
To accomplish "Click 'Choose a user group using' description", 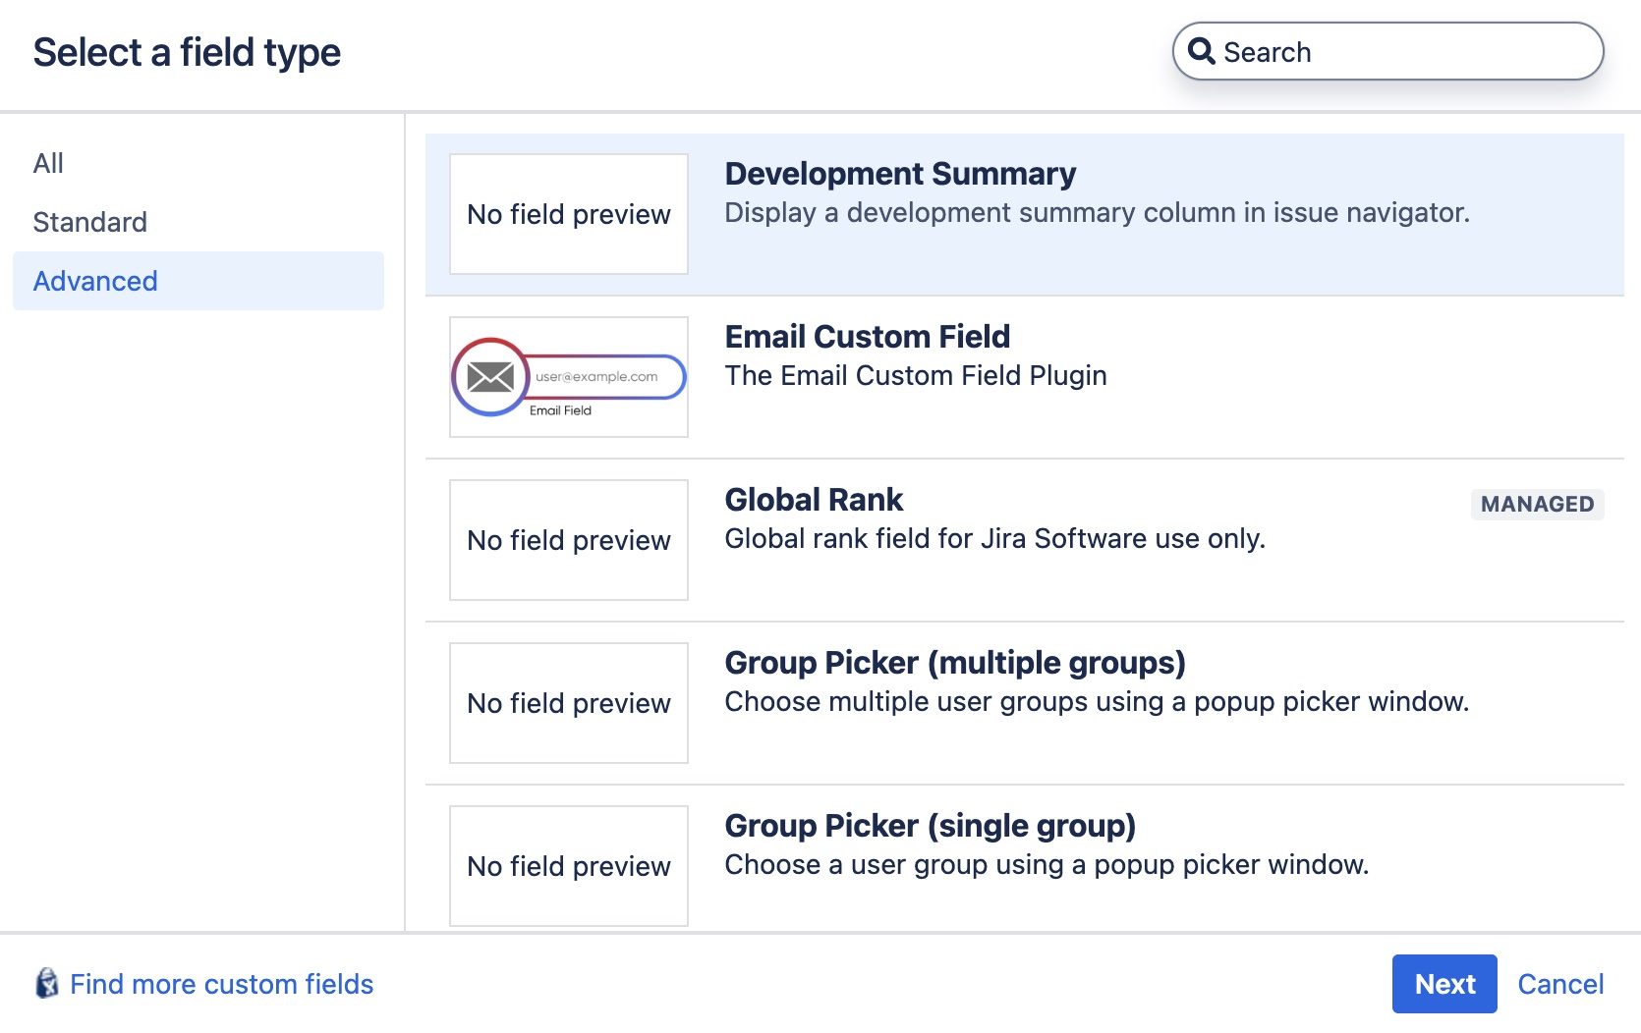I will [x=1047, y=864].
